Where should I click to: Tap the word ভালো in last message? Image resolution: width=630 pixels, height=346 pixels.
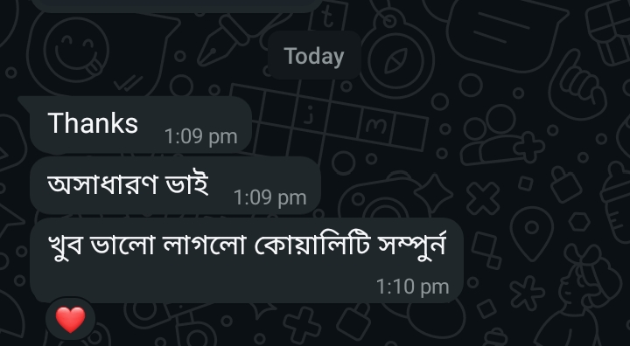tap(122, 245)
